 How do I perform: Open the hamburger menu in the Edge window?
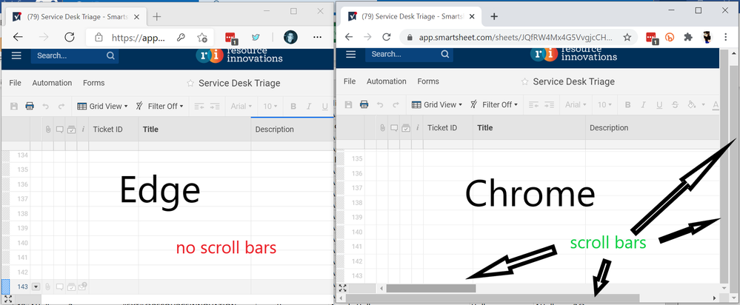coord(16,56)
